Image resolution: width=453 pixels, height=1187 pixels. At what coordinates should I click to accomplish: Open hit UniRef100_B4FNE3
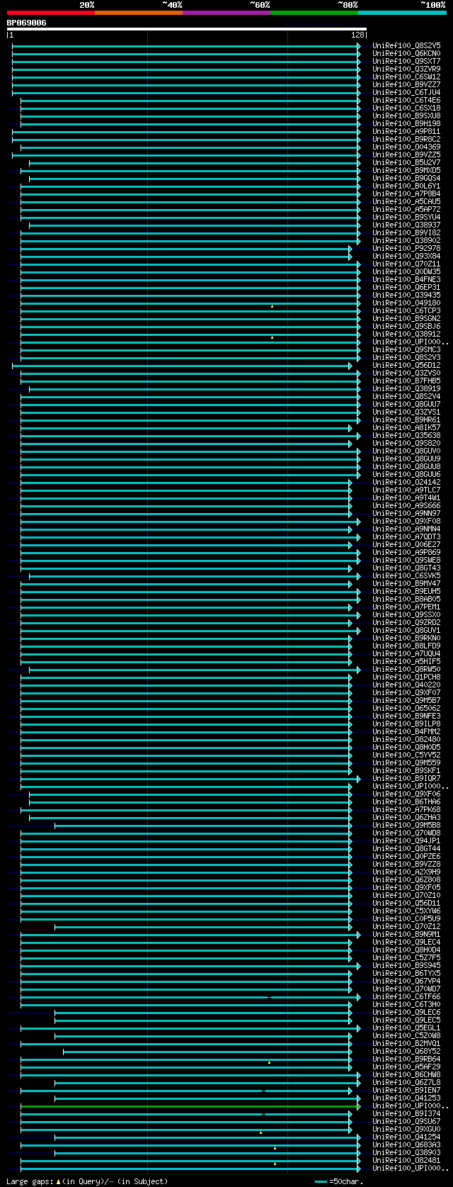406,279
